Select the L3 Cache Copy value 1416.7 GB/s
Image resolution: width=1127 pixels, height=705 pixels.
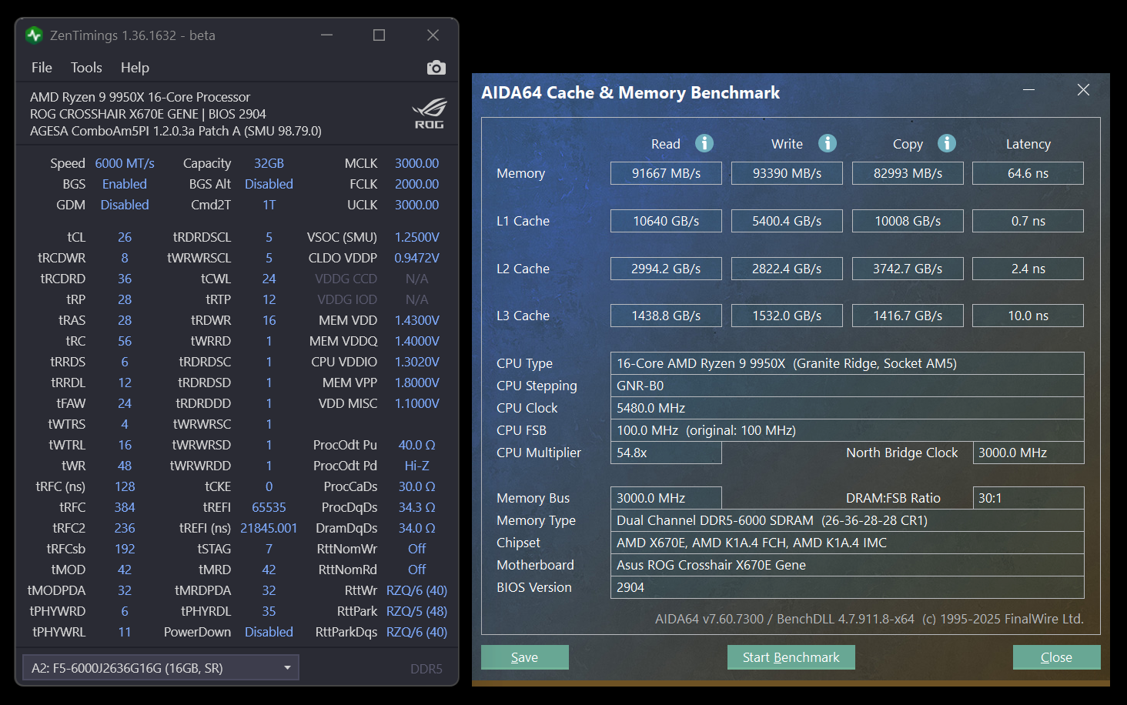click(x=908, y=316)
